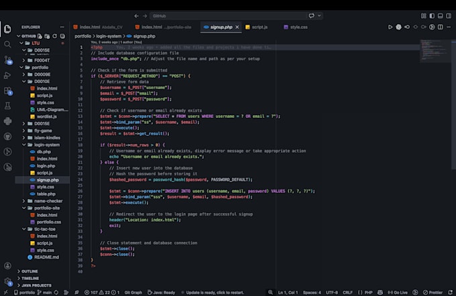The height and width of the screenshot is (296, 456).
Task: Create a new file in the Explorer header
Action: point(40,36)
